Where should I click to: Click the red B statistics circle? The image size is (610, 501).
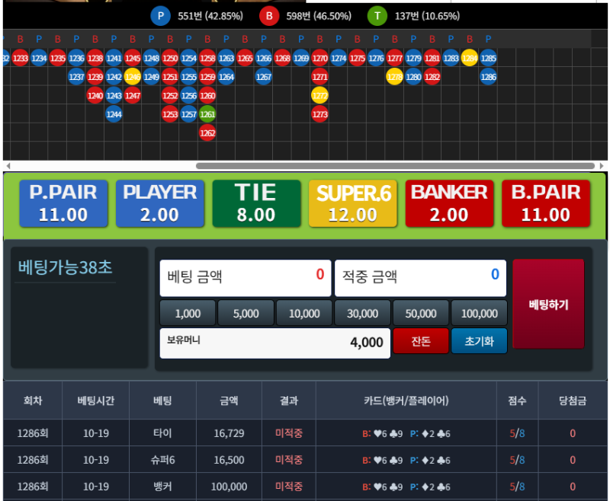(269, 16)
